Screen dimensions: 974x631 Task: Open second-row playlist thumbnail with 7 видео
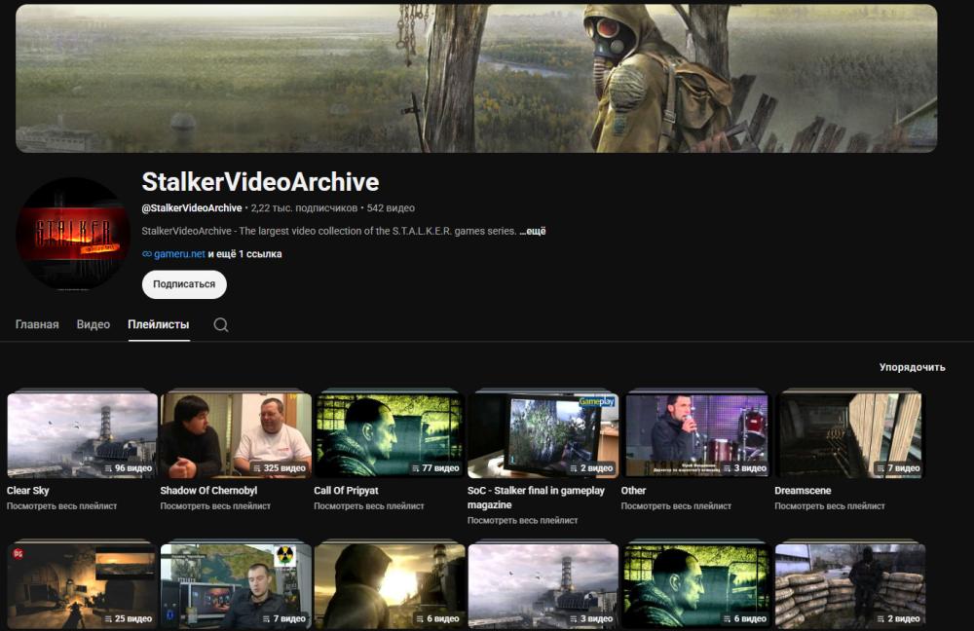click(x=236, y=585)
